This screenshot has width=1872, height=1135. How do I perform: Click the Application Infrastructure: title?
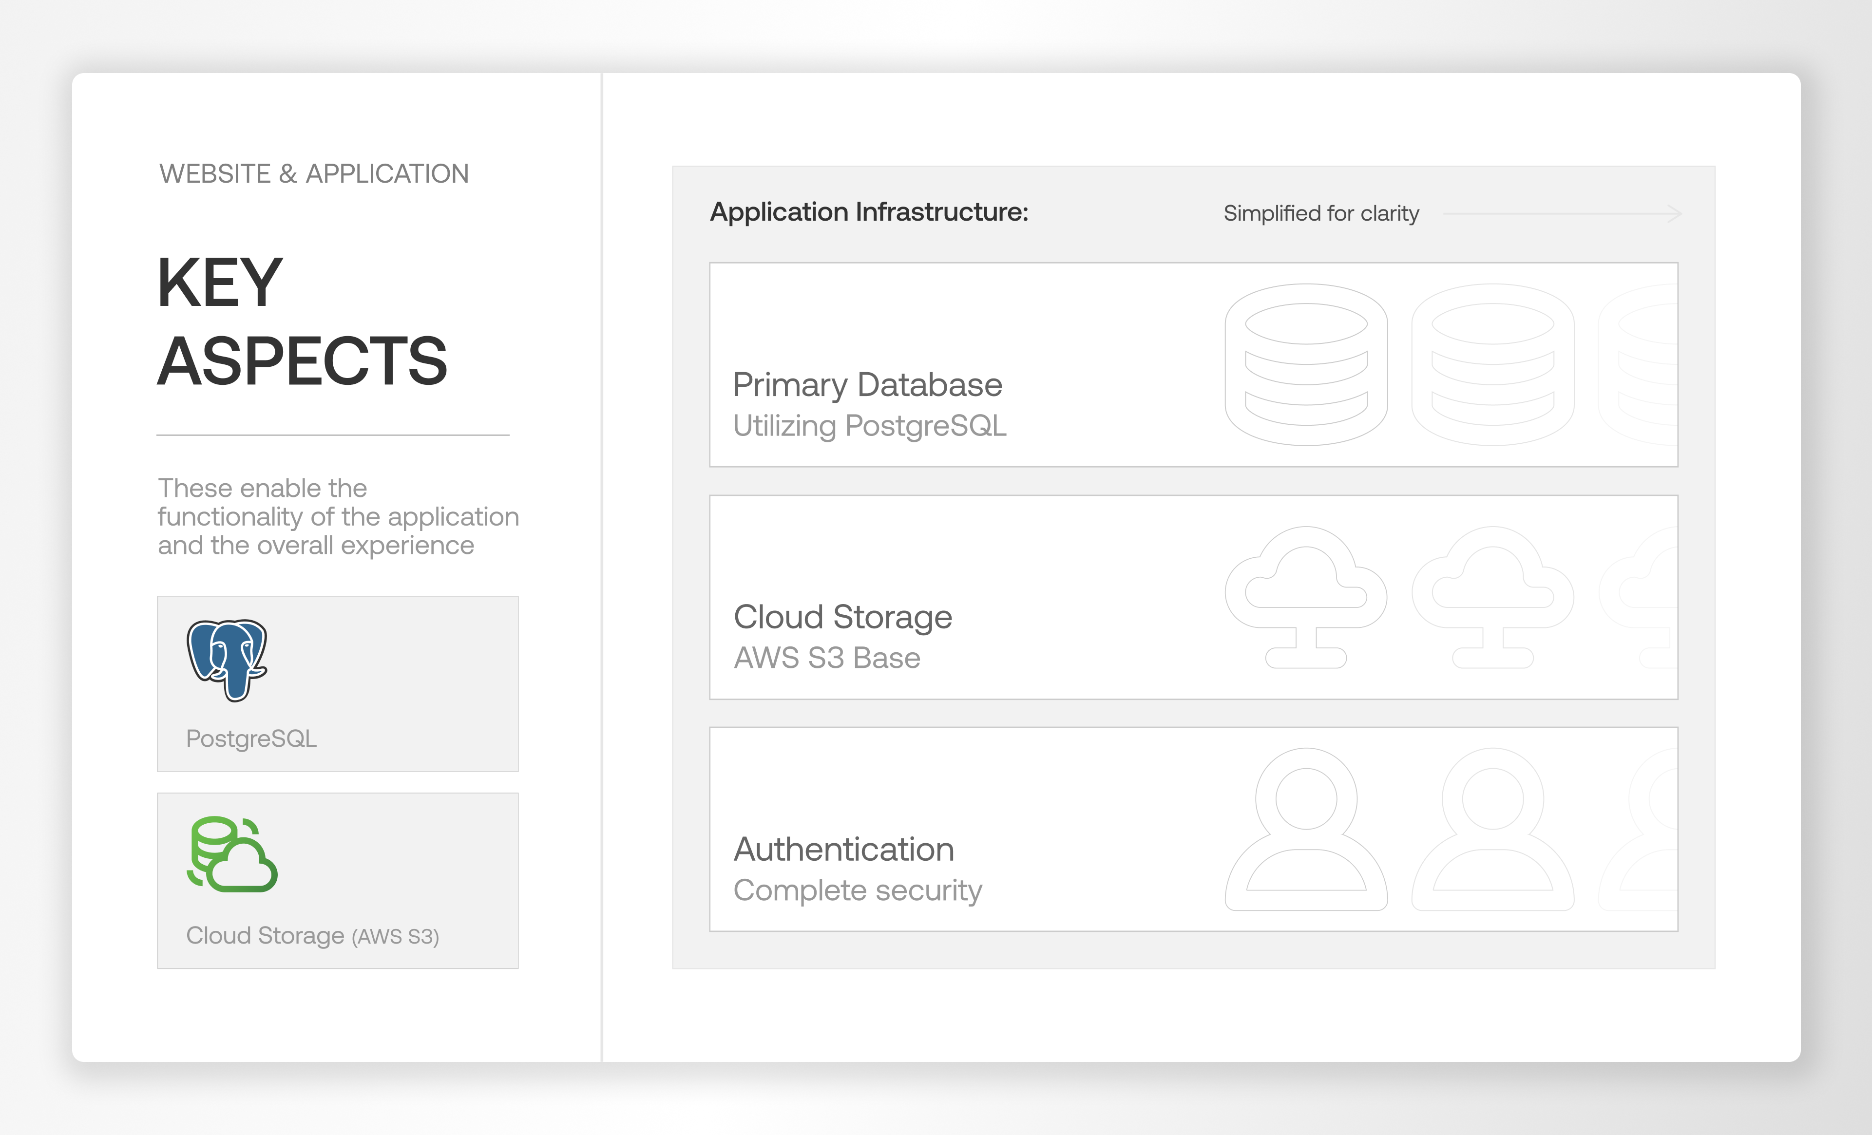tap(869, 212)
